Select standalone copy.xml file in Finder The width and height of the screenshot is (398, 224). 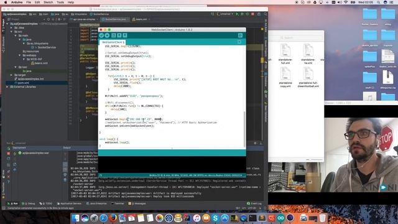point(285,77)
